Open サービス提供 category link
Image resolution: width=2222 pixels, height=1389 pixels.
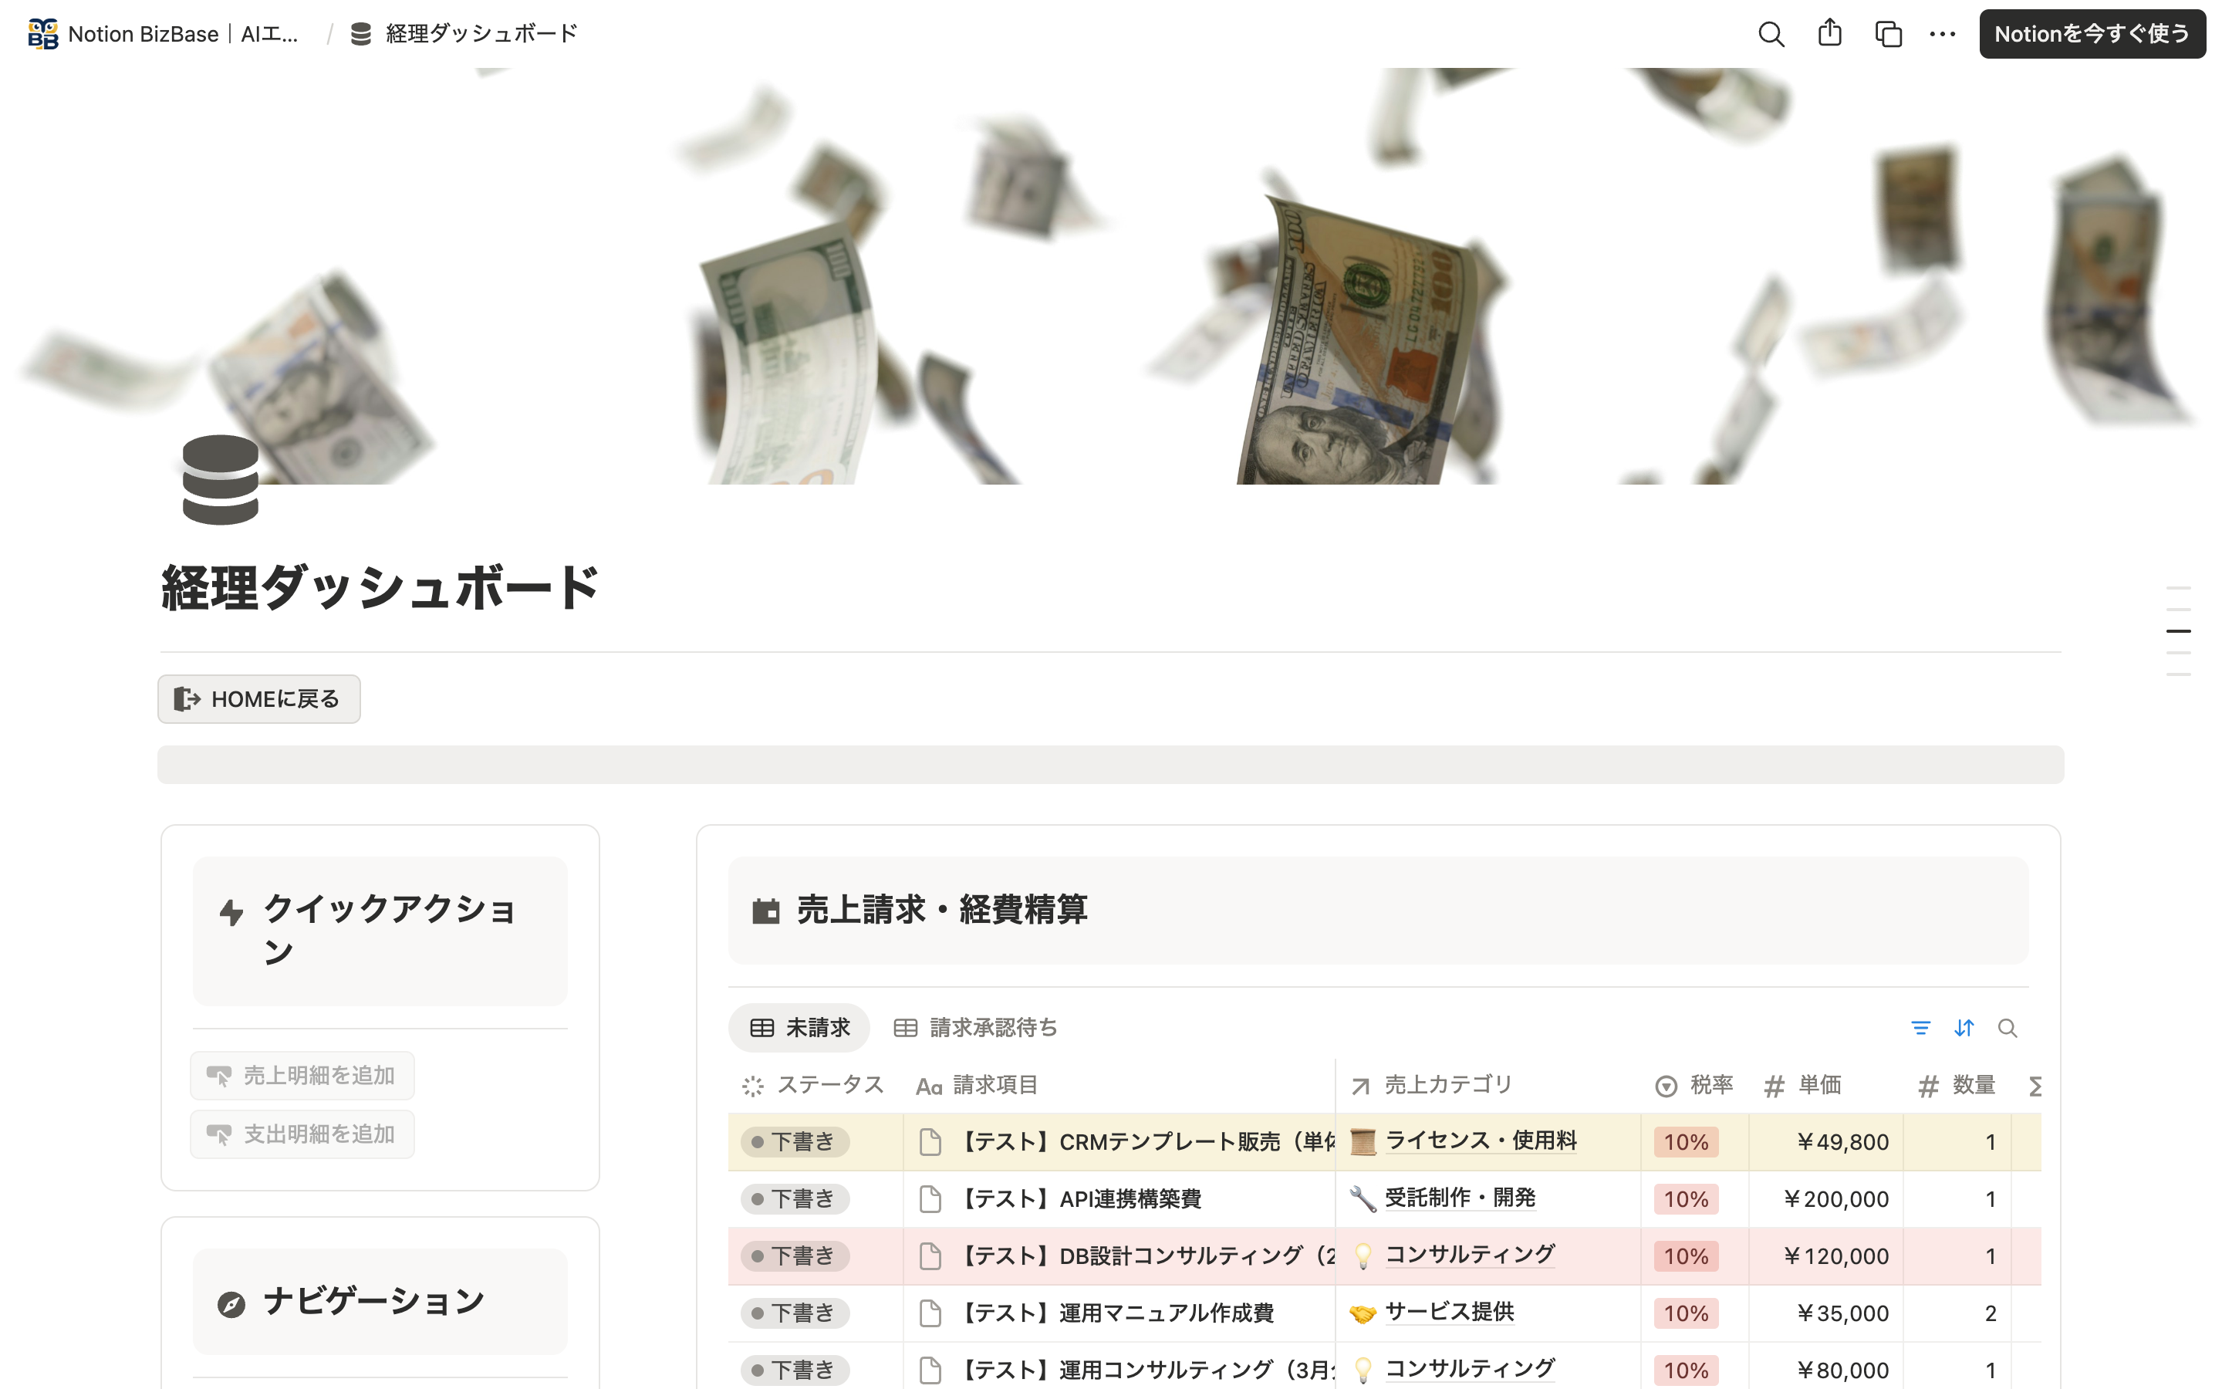pyautogui.click(x=1450, y=1312)
